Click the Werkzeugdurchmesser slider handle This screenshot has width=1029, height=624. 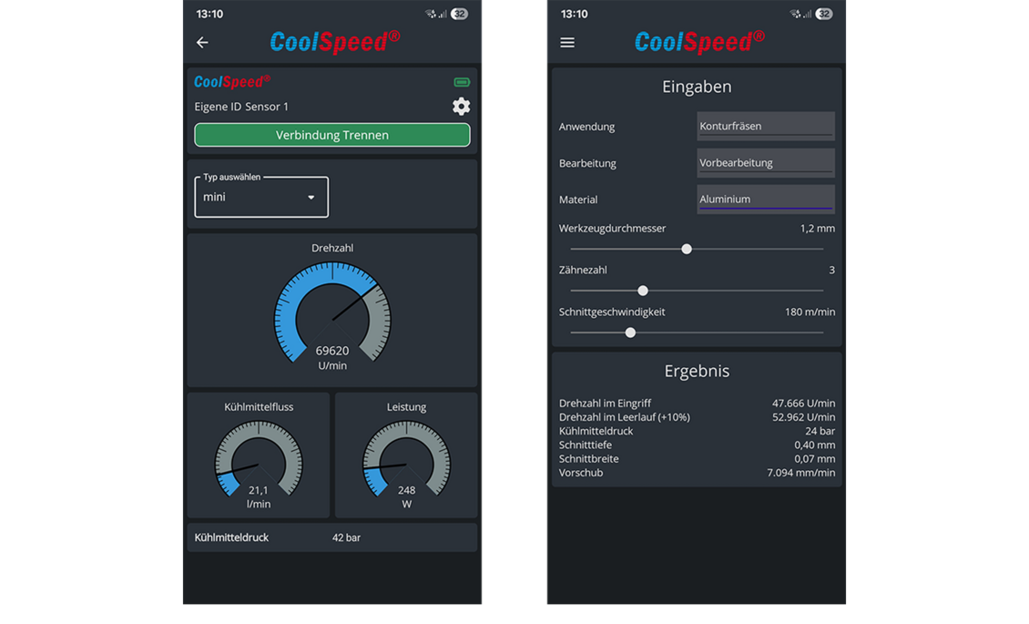click(687, 249)
